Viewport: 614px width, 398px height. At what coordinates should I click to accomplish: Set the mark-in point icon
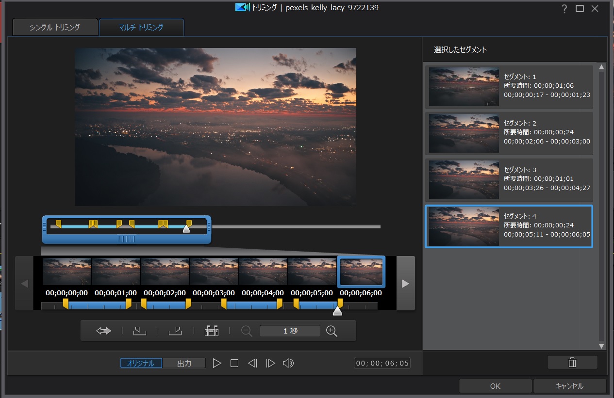(x=140, y=331)
